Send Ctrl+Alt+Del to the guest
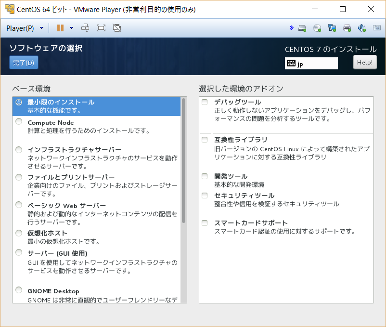 point(85,28)
